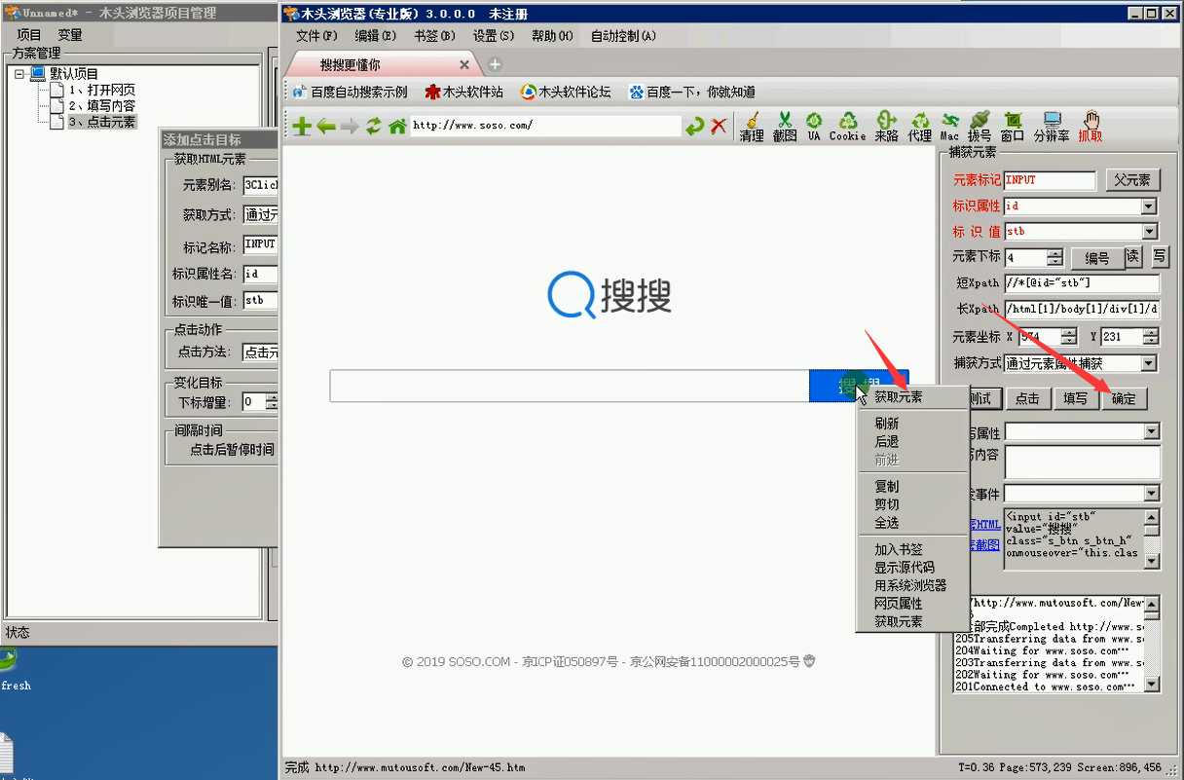Click the 拨号 dial-up plug icon
1184x780 pixels.
pos(980,127)
